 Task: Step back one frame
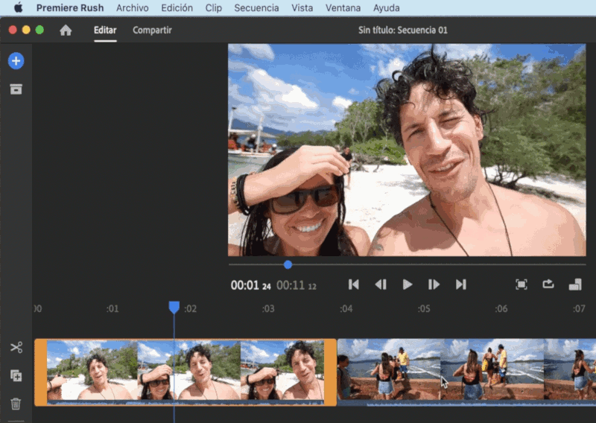tap(381, 284)
